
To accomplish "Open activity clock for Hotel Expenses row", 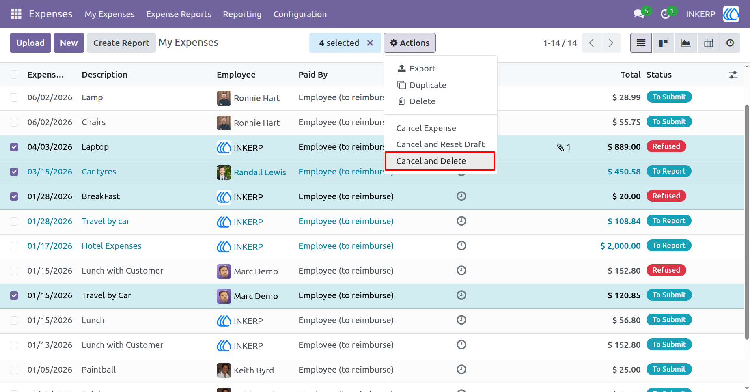I will pyautogui.click(x=461, y=246).
